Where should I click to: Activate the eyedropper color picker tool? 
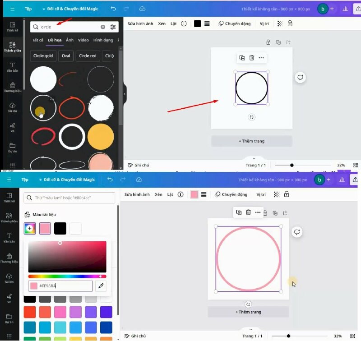[102, 286]
